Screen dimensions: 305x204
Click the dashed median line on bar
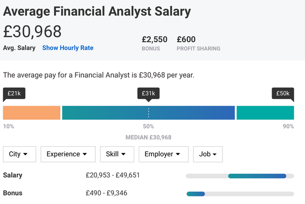148,113
